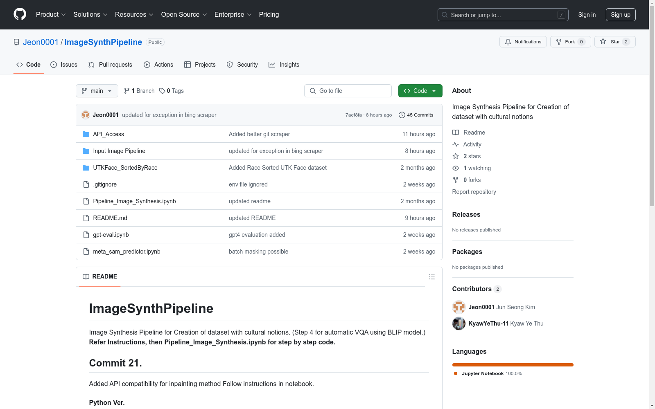Select the Code tab
Image resolution: width=655 pixels, height=409 pixels.
(x=29, y=65)
